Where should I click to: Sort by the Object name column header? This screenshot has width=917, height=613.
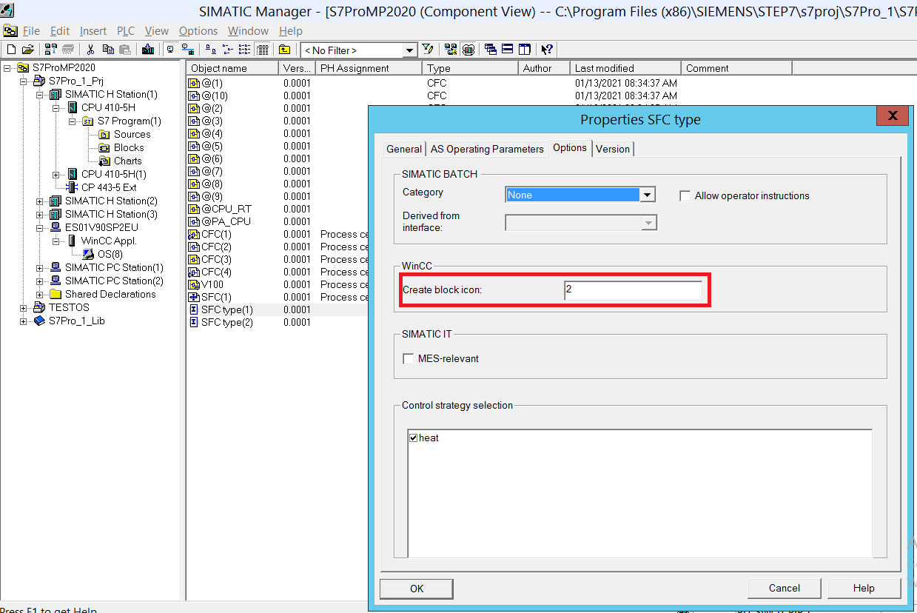(x=232, y=68)
